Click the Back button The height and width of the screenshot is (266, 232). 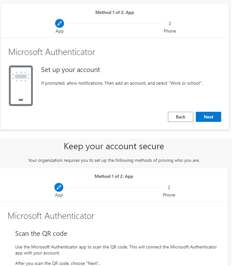coord(181,117)
